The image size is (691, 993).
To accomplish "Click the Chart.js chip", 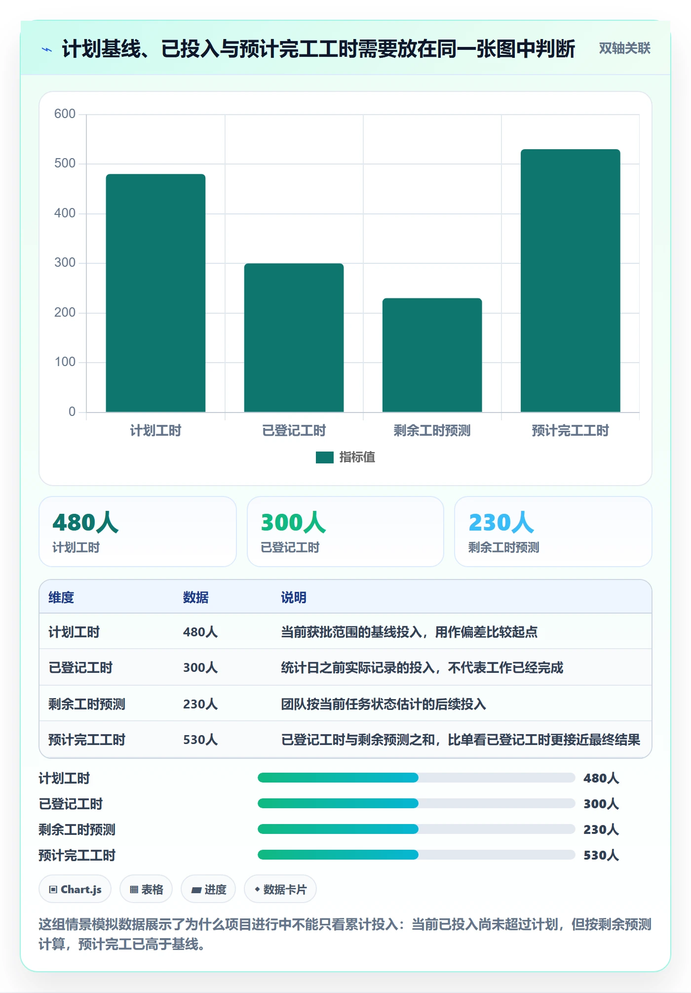I will [x=75, y=890].
